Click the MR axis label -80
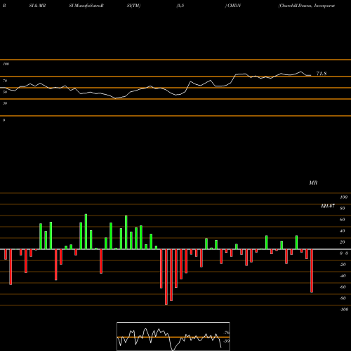Screen dimensions: 351x351 click(x=343, y=298)
